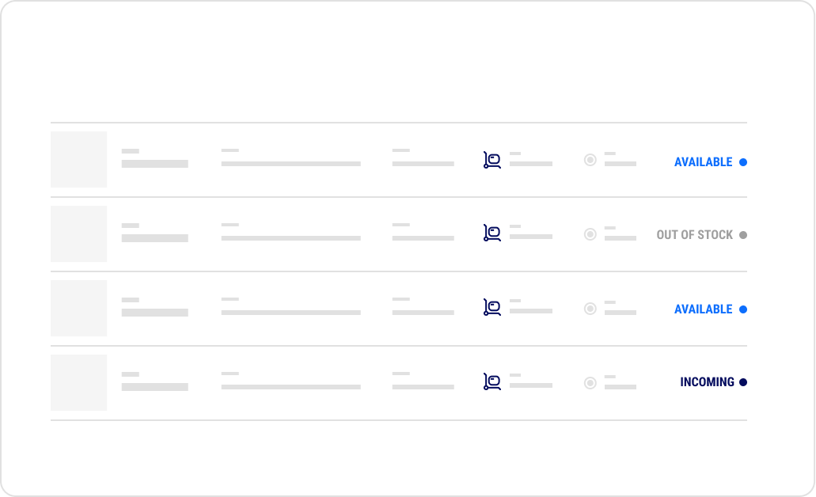The width and height of the screenshot is (816, 497).
Task: Click the blue dot beside AVAILABLE in third row
Action: (743, 309)
